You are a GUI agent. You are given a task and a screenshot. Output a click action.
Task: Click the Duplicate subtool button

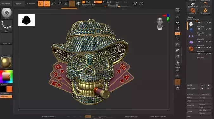pos(192,105)
